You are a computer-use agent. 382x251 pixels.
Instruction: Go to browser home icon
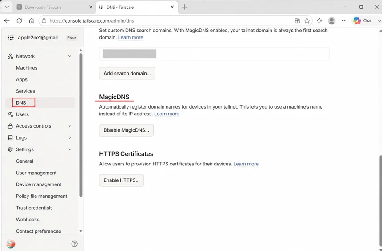click(32, 21)
